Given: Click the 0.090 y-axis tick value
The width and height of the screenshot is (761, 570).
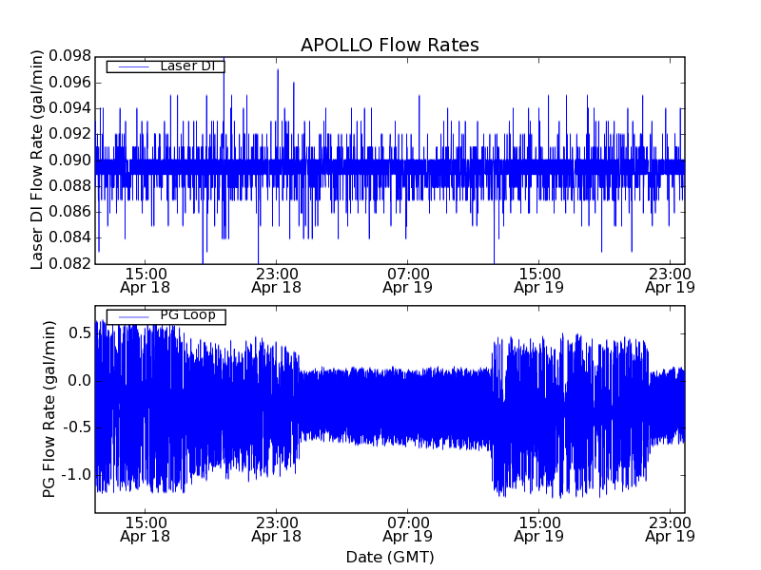Looking at the screenshot, I should (69, 160).
